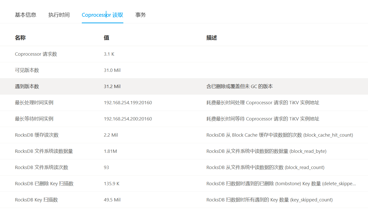
Task: Select the 遇到版本数 row name
Action: (x=27, y=87)
